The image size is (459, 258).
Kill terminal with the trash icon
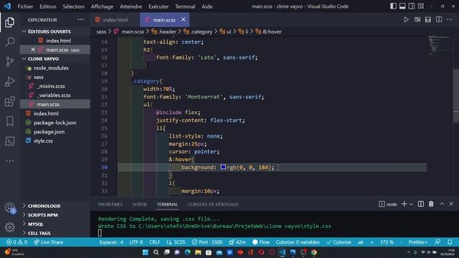coord(431,204)
